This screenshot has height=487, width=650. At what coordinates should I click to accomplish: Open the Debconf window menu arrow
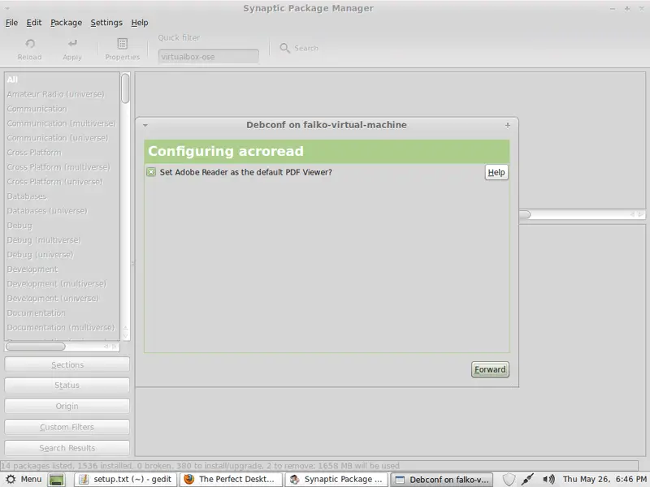(x=145, y=125)
